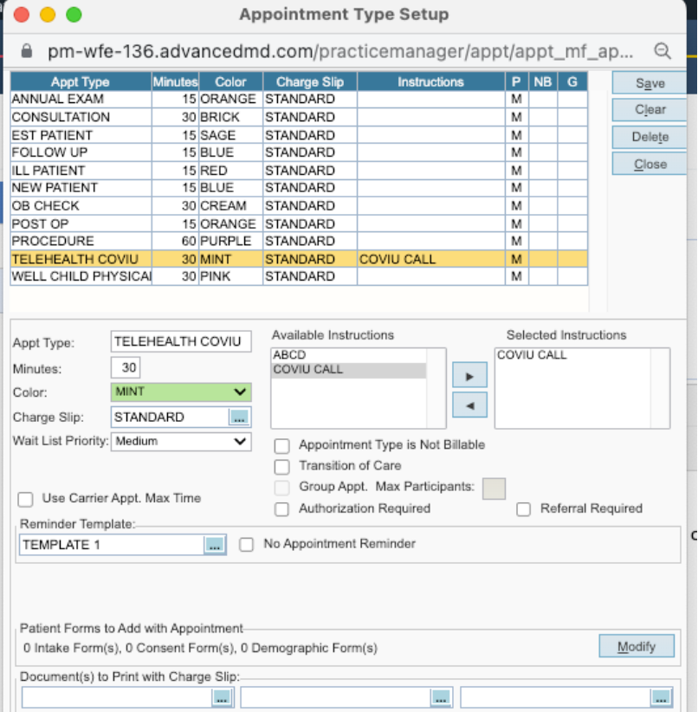Click Modify for patient forms
The width and height of the screenshot is (698, 712).
coord(637,646)
